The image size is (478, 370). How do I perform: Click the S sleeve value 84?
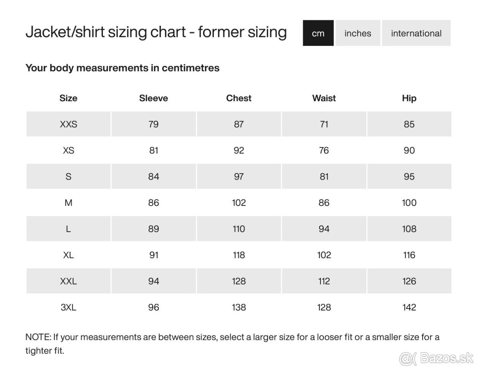pos(153,177)
